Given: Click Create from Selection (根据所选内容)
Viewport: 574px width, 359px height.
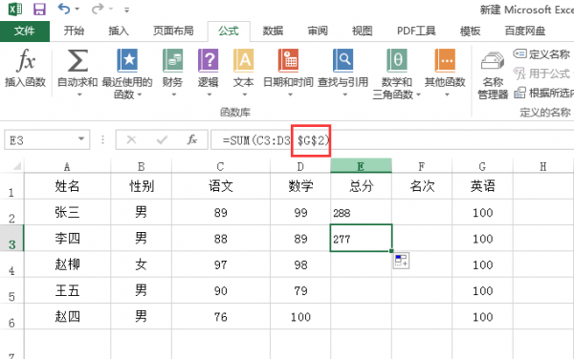Looking at the screenshot, I should point(543,93).
